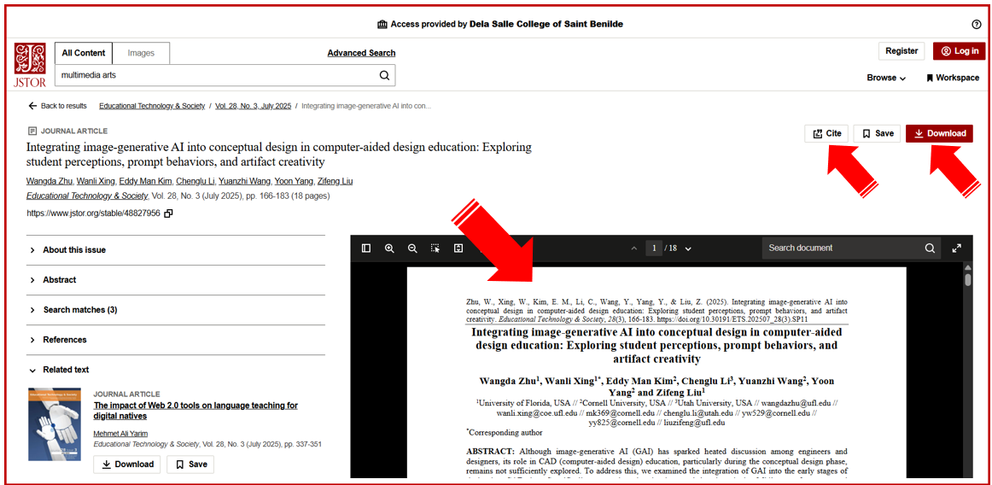992x485 pixels.
Task: Click the Cite button
Action: (826, 133)
